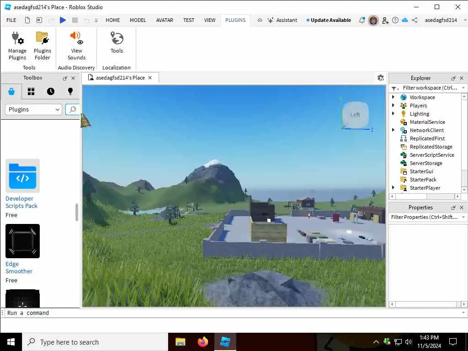Expand the NetworkClient node

[393, 130]
